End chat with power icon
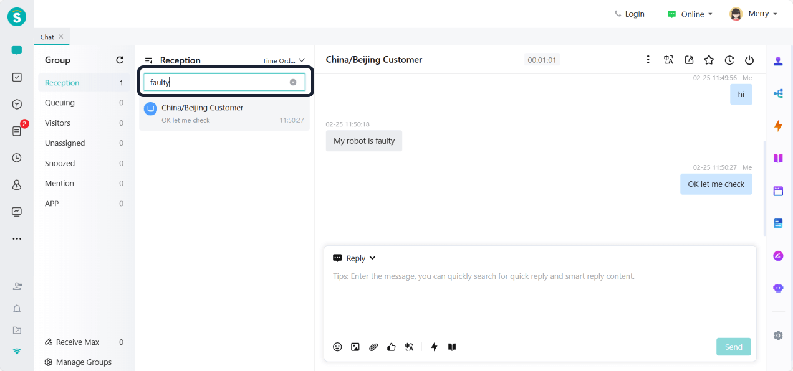The height and width of the screenshot is (371, 793). tap(749, 60)
